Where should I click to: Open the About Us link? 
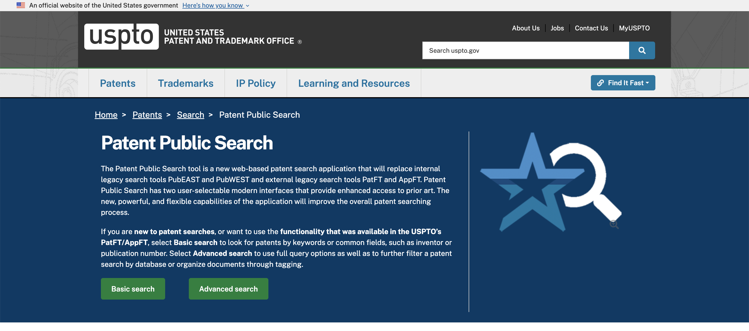pyautogui.click(x=525, y=28)
